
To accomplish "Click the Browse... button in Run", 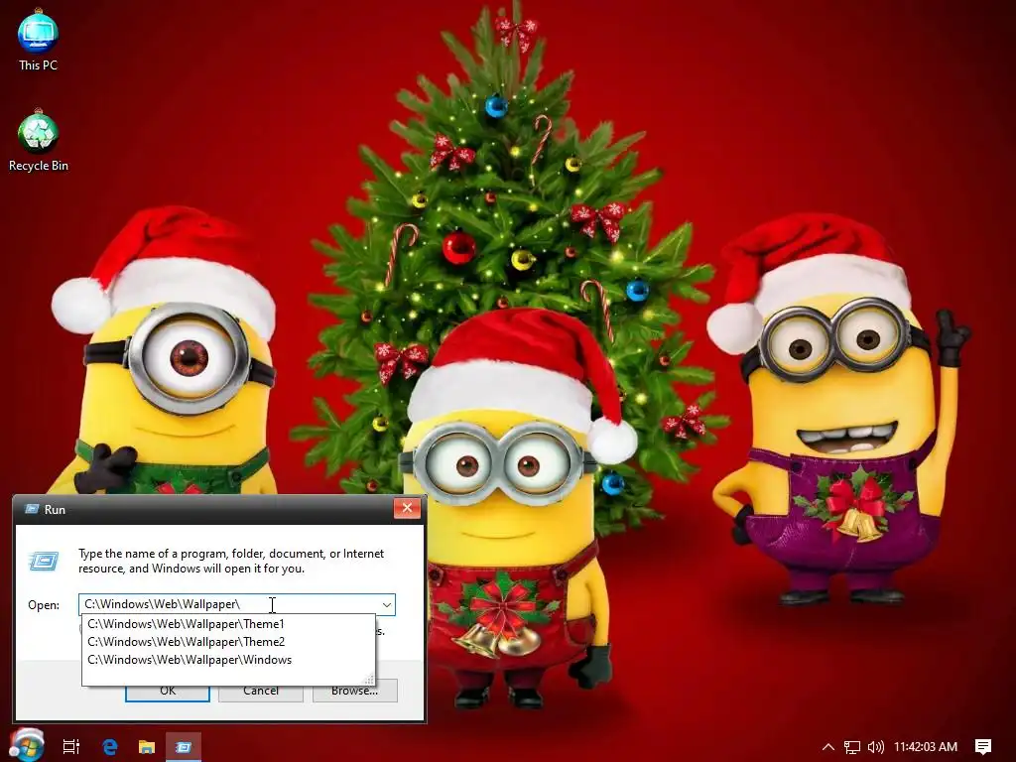I will (354, 692).
